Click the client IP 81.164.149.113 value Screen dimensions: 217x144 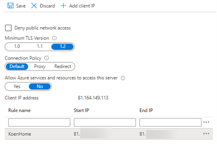[93, 98]
